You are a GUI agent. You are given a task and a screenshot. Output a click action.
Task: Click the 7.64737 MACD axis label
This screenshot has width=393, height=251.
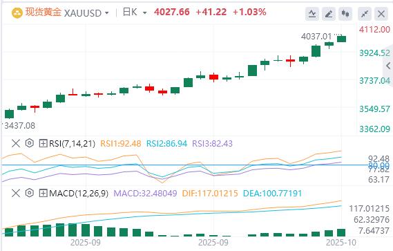pyautogui.click(x=374, y=230)
